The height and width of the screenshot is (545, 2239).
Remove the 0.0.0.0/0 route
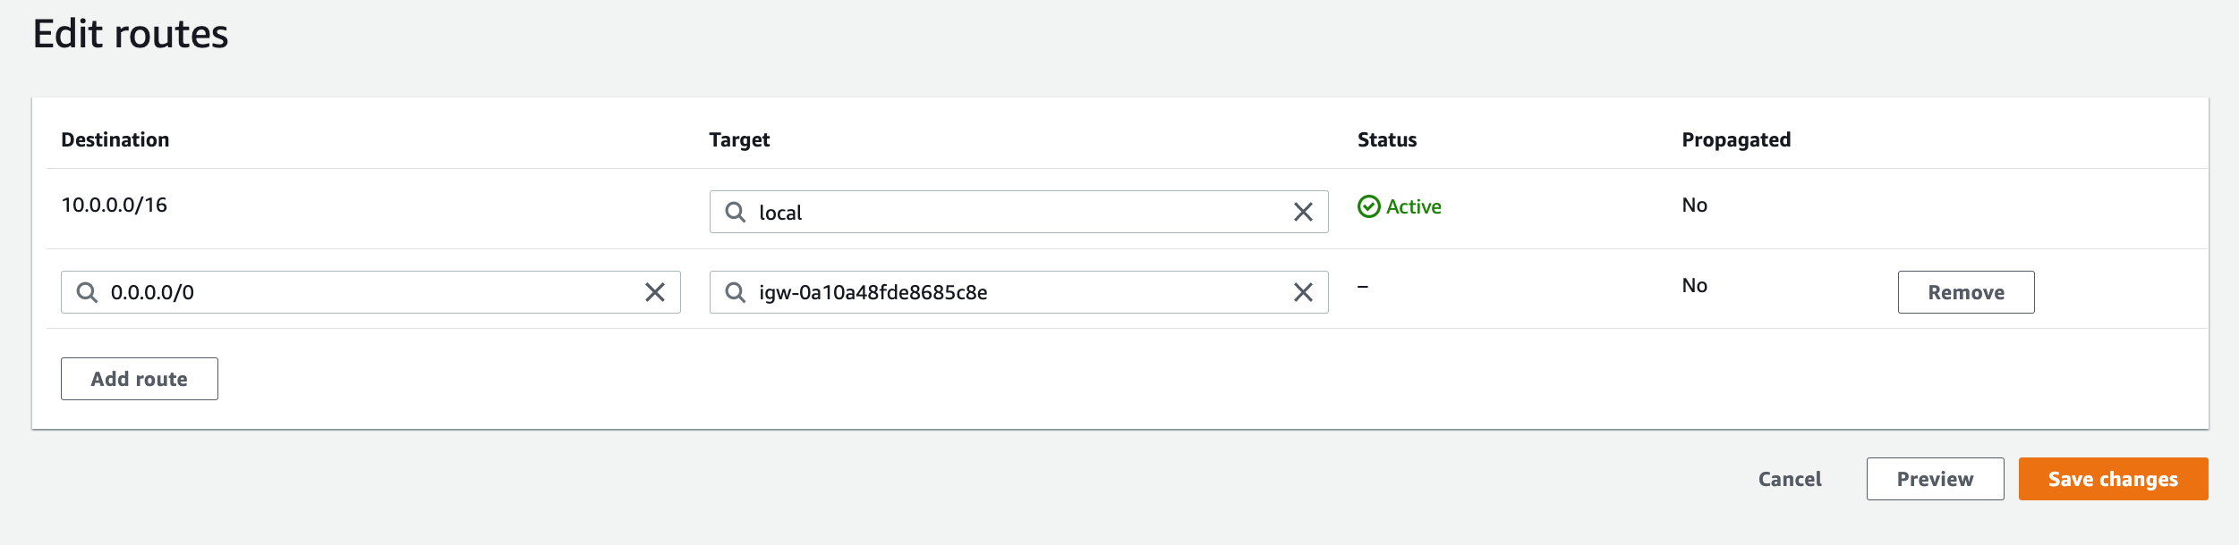point(1966,292)
